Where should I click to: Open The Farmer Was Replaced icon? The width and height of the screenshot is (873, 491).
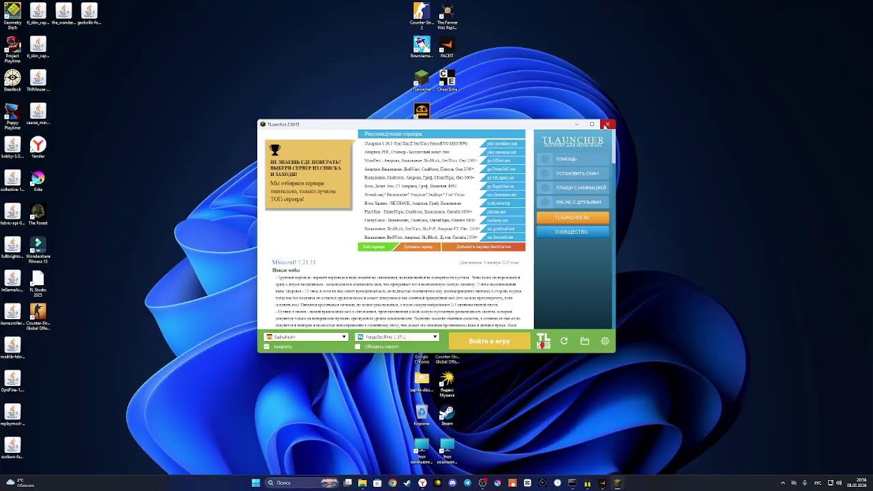pos(447,16)
